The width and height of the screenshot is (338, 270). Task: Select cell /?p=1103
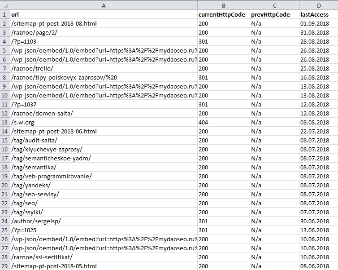coord(104,41)
